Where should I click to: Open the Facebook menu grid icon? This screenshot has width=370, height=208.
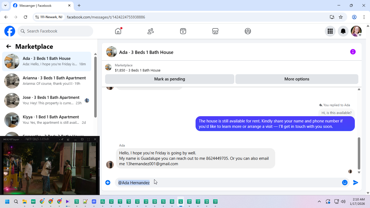330,31
